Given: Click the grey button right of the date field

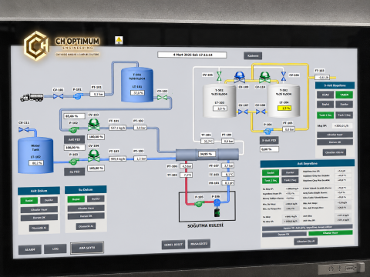Looking at the screenshot, I should point(253,55).
